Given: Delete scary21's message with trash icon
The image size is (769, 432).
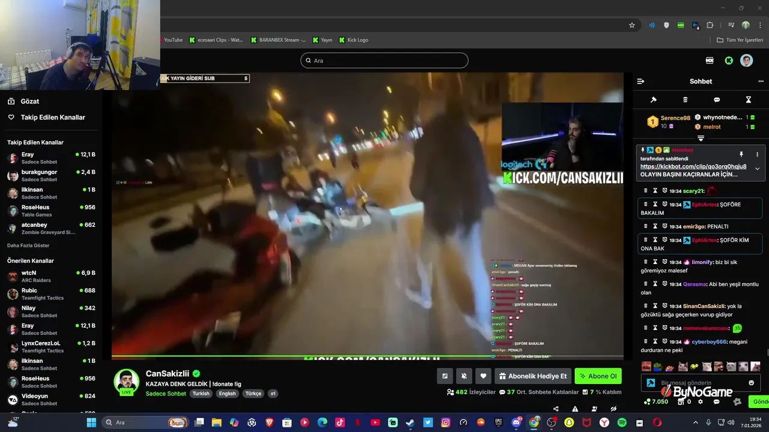Looking at the screenshot, I should point(646,191).
